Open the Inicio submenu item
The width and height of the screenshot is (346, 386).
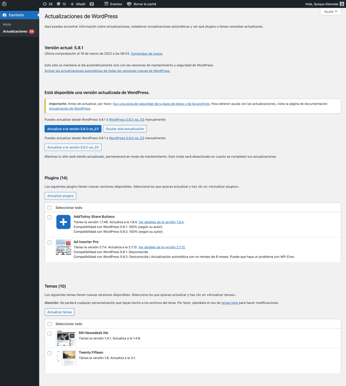[x=7, y=24]
